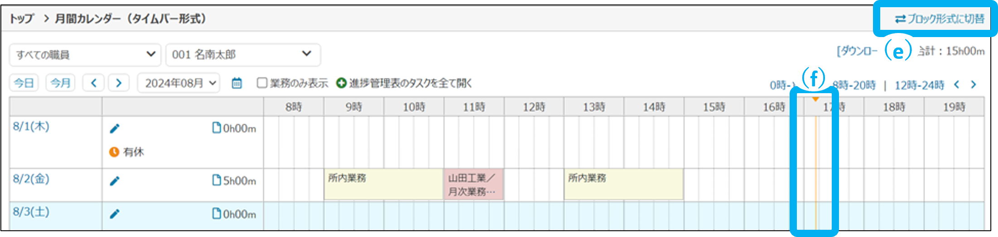Image resolution: width=998 pixels, height=237 pixels.
Task: Click the document icon beside 5h00m
Action: pyautogui.click(x=217, y=180)
